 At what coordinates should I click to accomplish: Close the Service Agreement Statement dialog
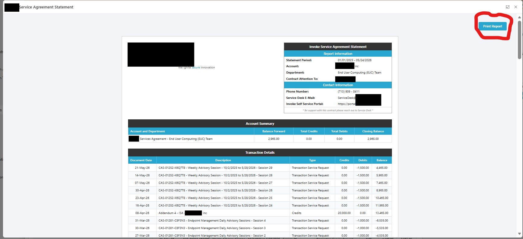coord(516,7)
